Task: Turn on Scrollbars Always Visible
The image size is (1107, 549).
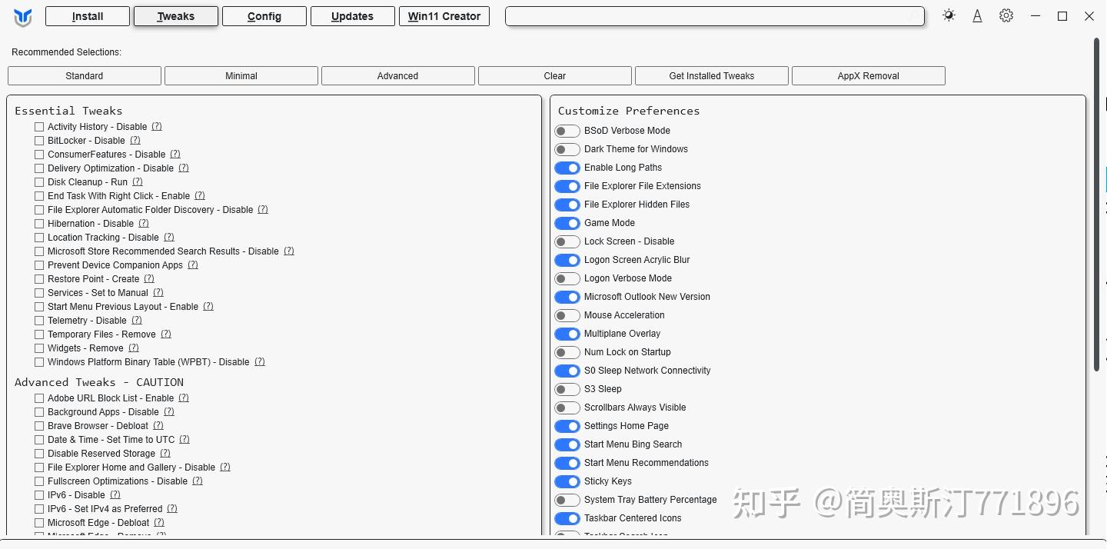Action: click(567, 408)
